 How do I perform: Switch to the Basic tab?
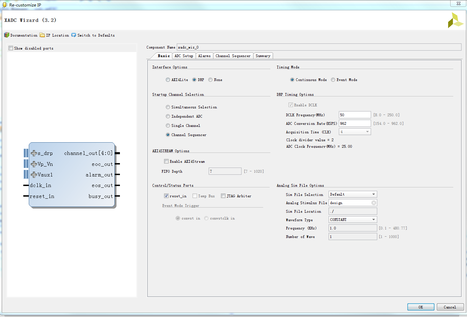(x=163, y=56)
